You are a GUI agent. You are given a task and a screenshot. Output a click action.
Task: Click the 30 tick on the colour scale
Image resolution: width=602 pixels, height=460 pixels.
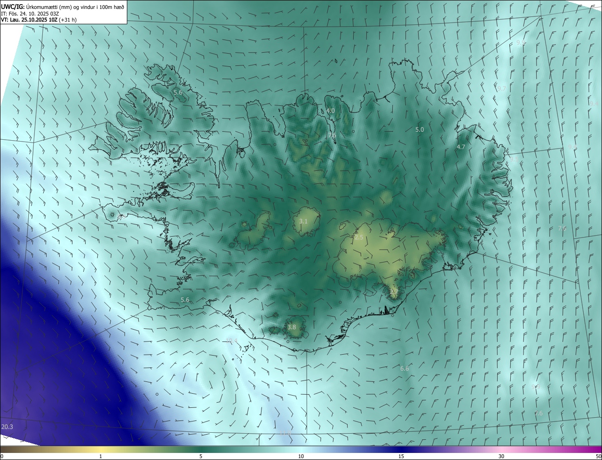[501, 456]
